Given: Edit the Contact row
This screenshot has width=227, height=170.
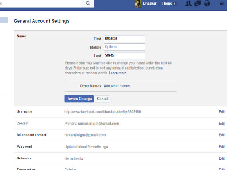Looking at the screenshot, I should click(x=222, y=124).
